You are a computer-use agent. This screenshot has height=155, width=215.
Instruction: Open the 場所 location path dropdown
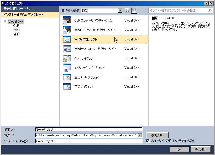pos(140,135)
